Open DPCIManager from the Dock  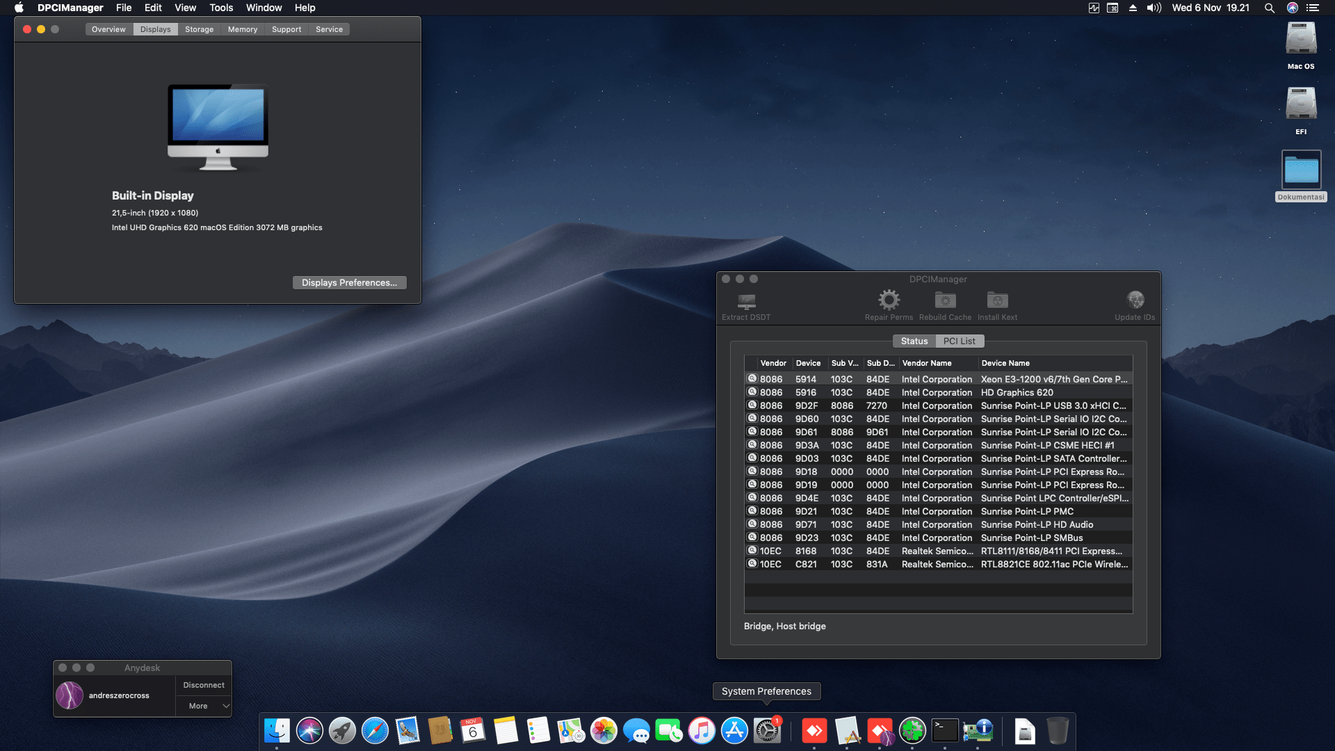[x=979, y=731]
